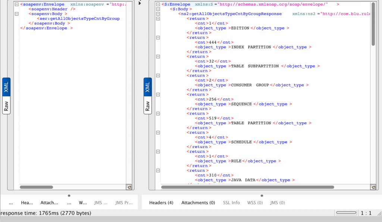The image size is (382, 222).
Task: Click the request editor horizontal scrollbar
Action: coord(36,187)
